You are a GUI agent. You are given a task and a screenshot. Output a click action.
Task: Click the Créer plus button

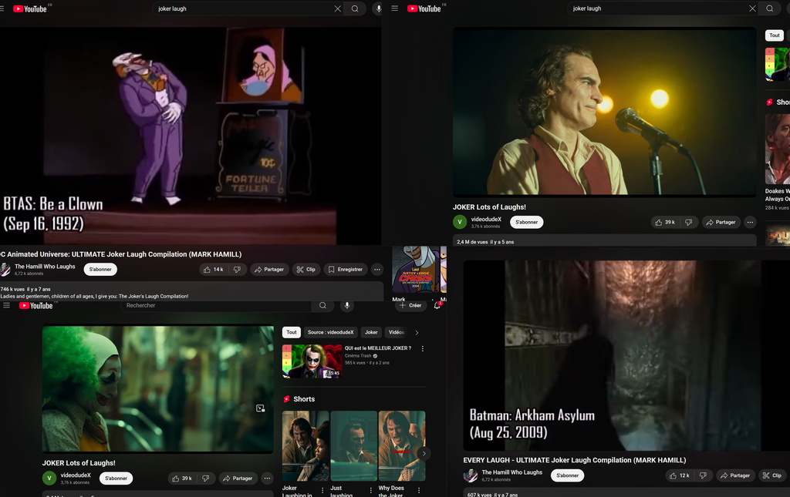[x=410, y=305]
